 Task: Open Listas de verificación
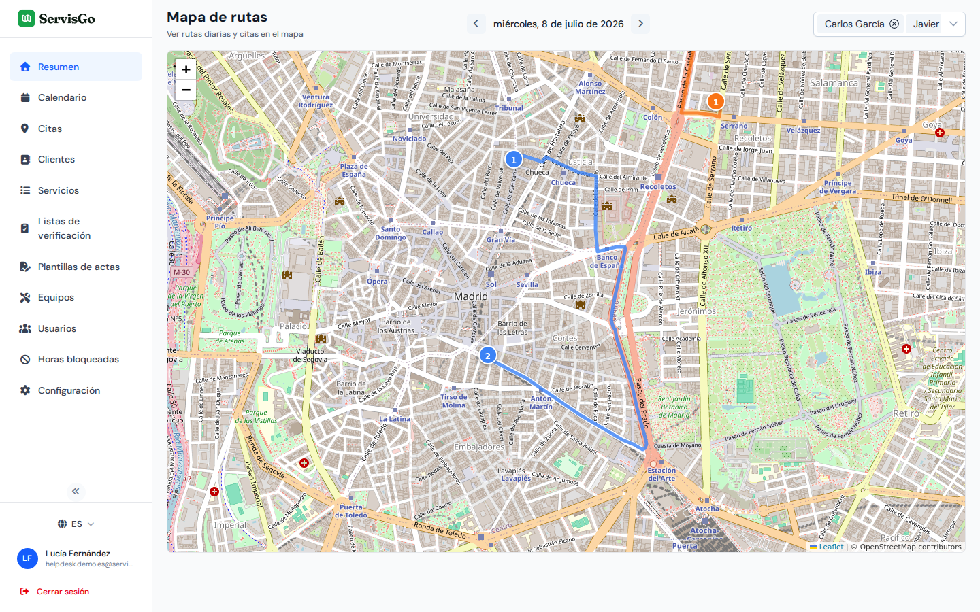tap(76, 228)
